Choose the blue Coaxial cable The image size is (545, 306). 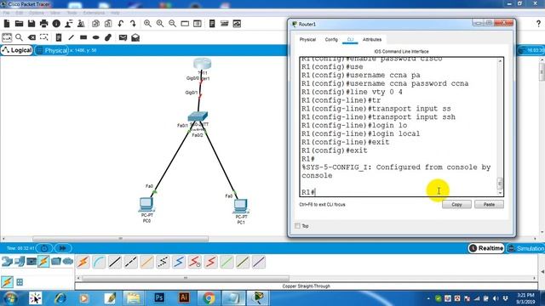click(179, 262)
